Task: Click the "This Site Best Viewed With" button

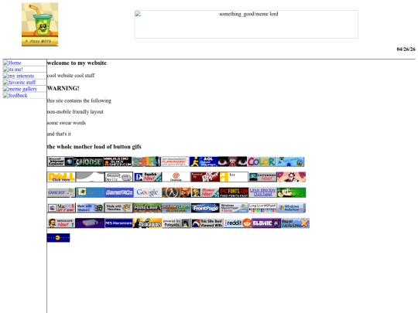Action: [207, 223]
